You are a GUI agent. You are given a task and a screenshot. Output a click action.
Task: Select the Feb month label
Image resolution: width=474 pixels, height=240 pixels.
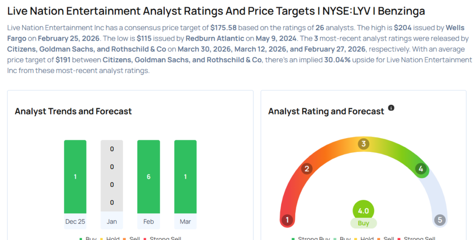[x=149, y=222]
